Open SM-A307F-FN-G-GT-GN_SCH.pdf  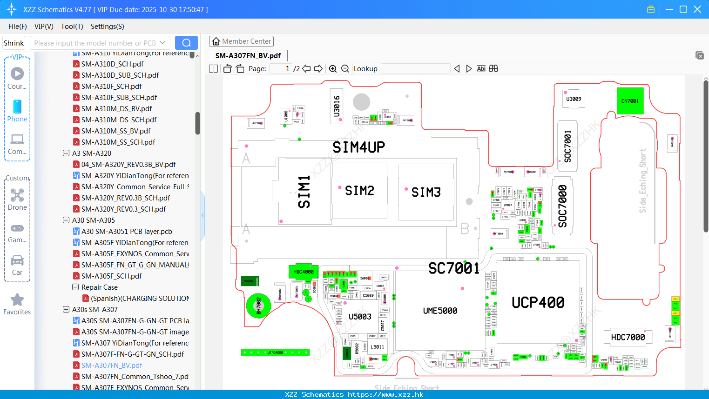click(x=133, y=354)
